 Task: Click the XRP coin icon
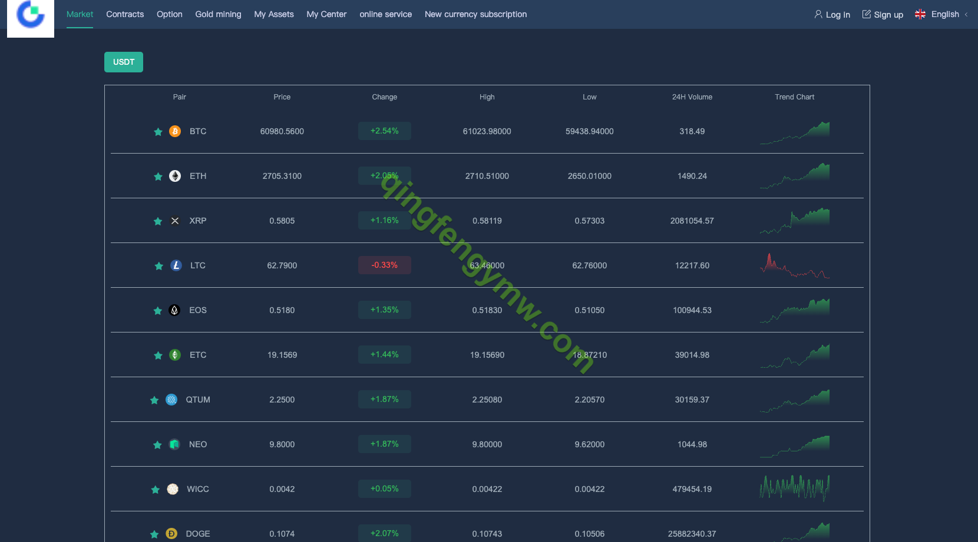tap(175, 221)
